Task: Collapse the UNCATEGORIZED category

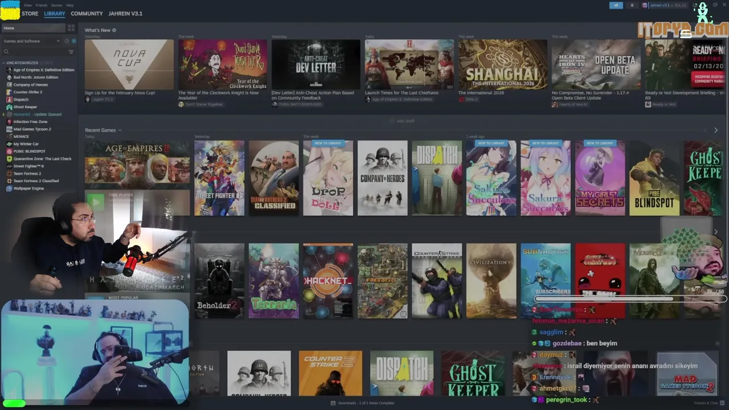Action: pyautogui.click(x=4, y=63)
